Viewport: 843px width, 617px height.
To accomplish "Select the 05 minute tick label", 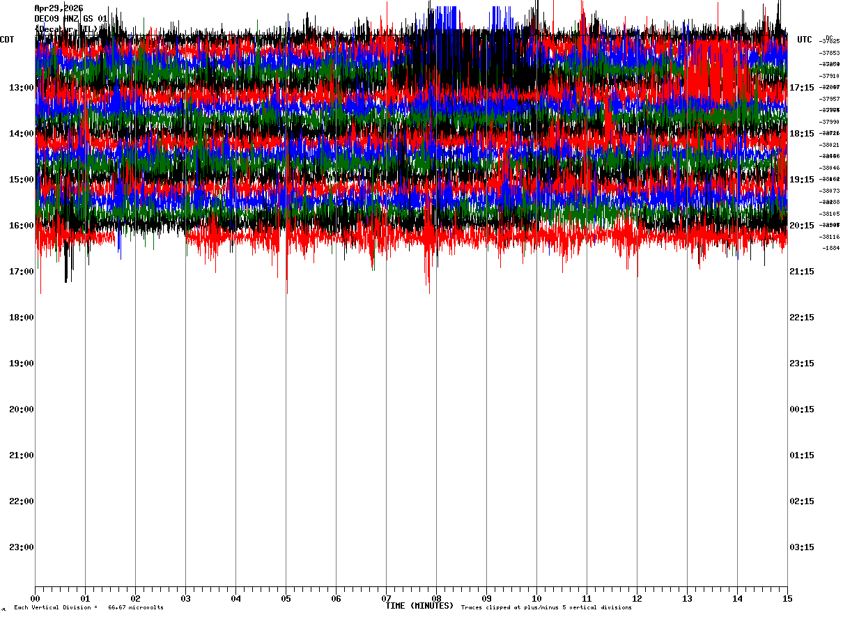I will coord(286,598).
